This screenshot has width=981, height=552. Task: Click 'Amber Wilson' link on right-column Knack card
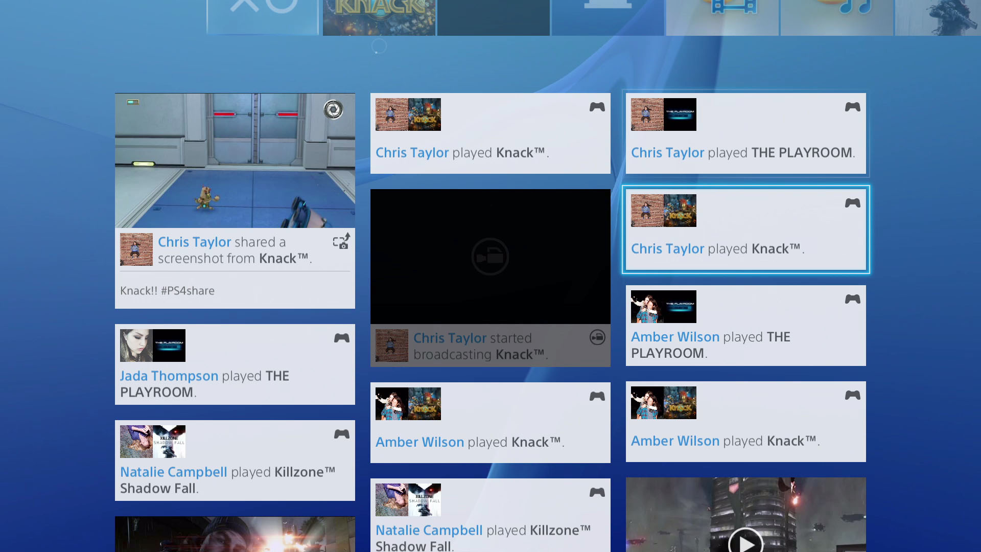point(675,442)
